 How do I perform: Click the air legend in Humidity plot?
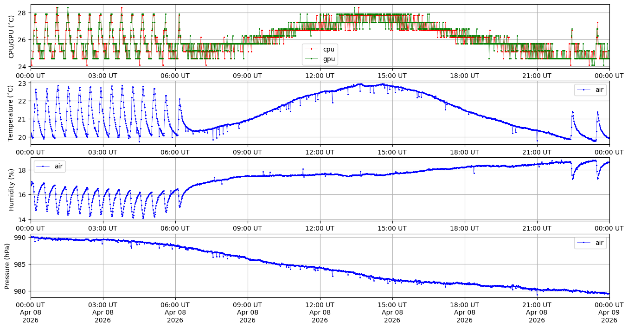(x=50, y=166)
